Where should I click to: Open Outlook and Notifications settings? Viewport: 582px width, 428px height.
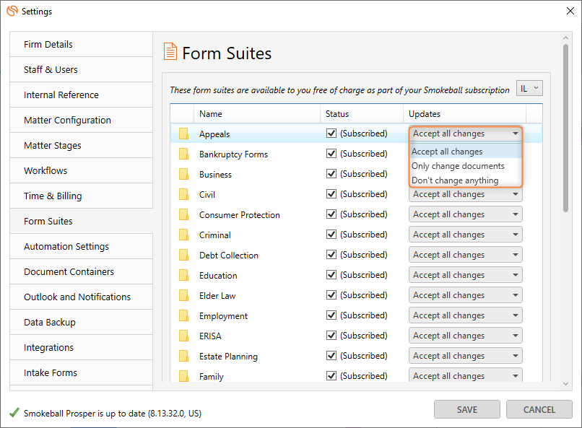tap(82, 297)
